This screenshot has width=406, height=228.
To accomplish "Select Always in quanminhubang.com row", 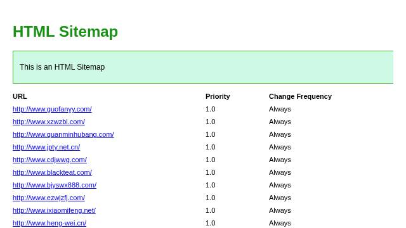I will tap(280, 134).
